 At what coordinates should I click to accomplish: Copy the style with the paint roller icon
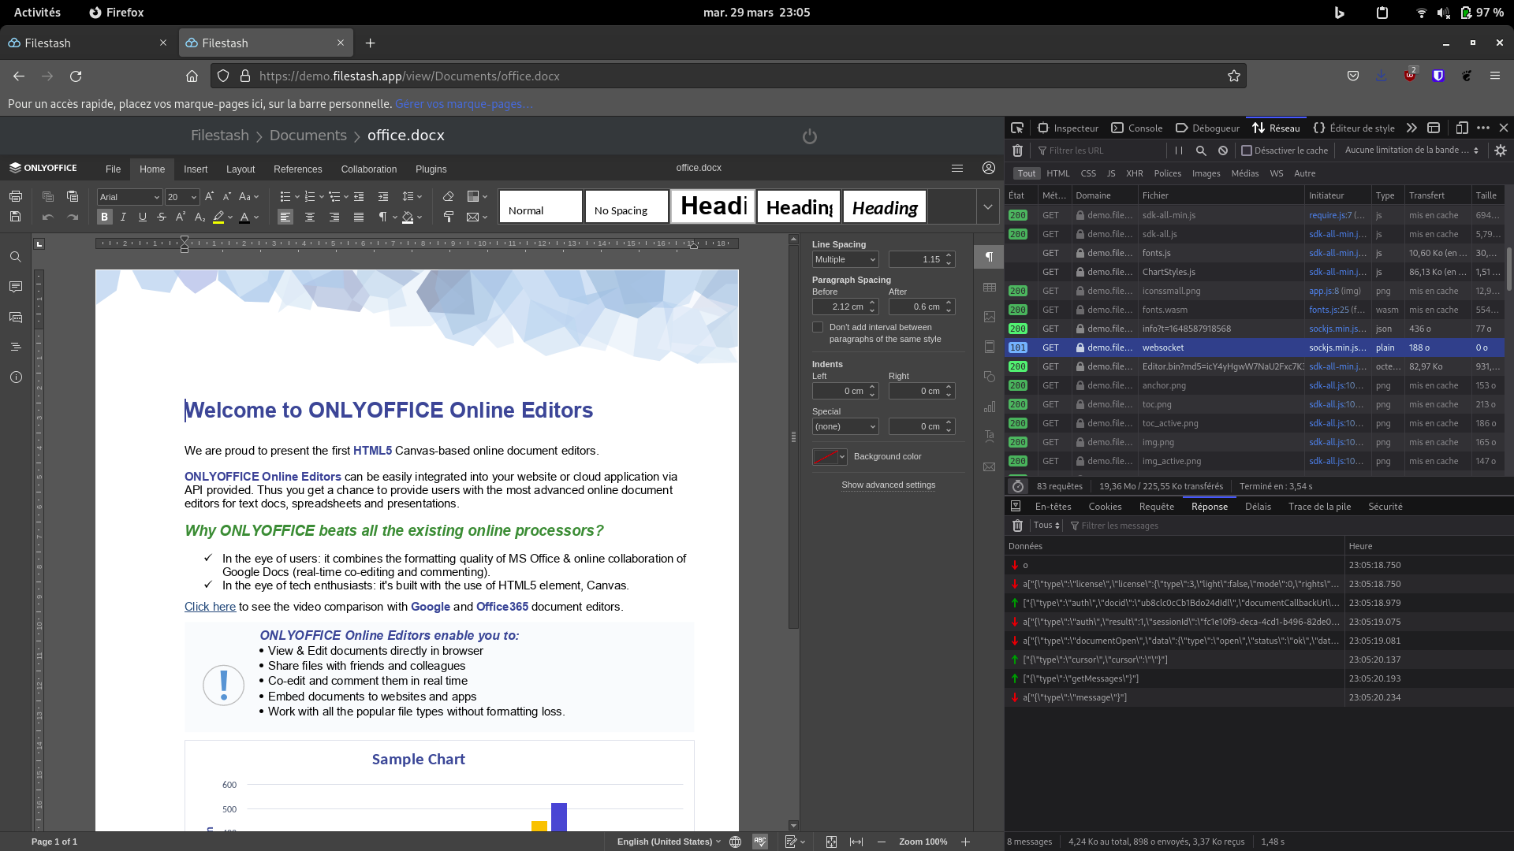pos(448,217)
